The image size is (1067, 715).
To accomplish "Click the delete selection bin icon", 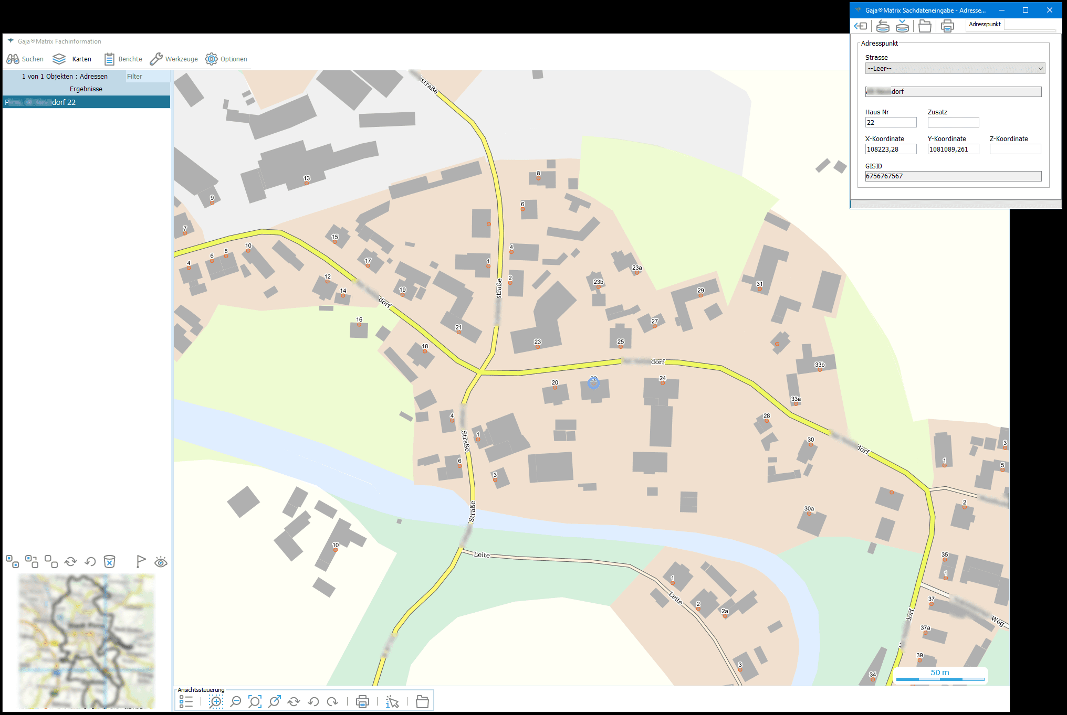I will pyautogui.click(x=109, y=562).
